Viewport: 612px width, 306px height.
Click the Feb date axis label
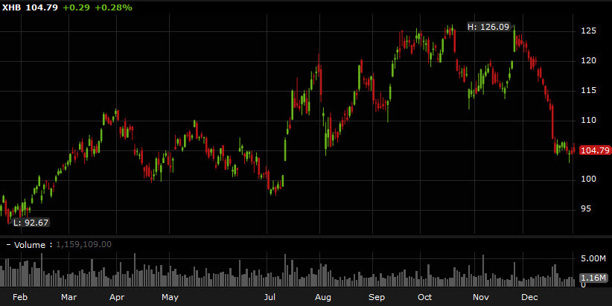click(20, 297)
